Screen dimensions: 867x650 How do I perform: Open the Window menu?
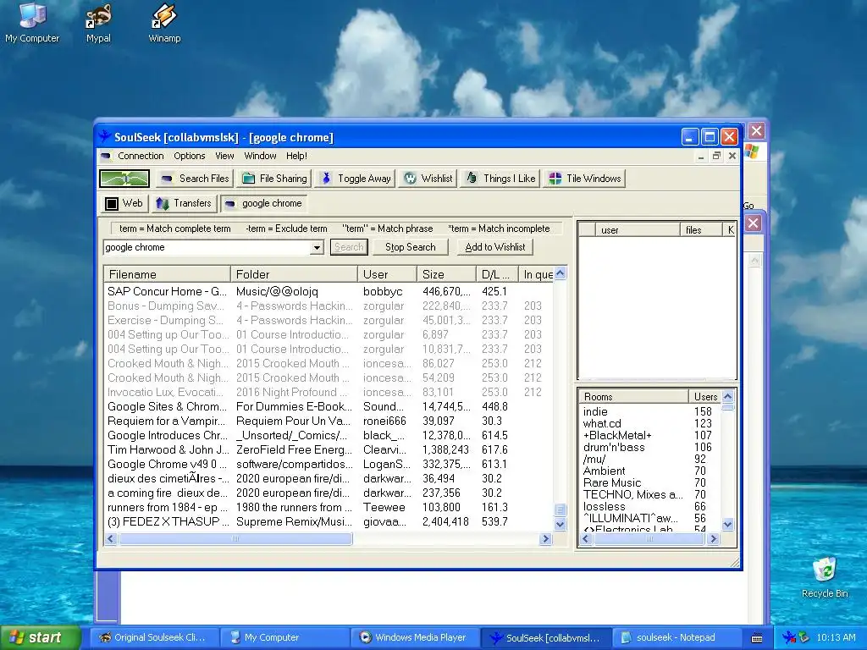tap(260, 156)
